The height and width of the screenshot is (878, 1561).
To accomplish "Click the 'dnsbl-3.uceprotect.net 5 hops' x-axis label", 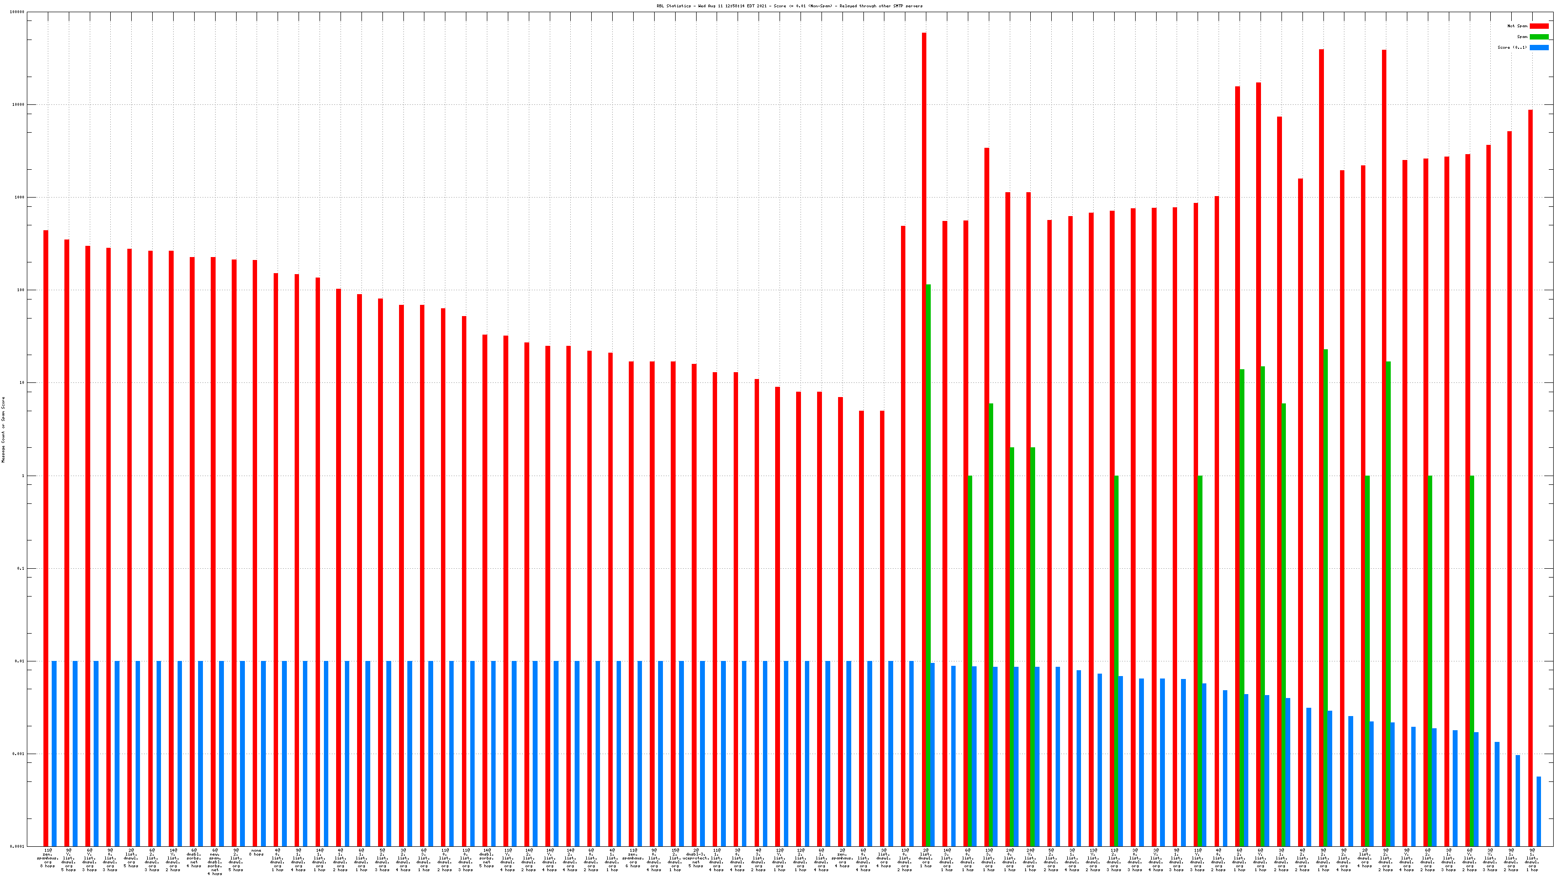I will (696, 858).
